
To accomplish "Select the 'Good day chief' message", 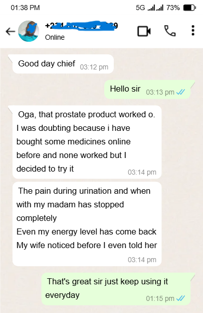I will coord(63,64).
